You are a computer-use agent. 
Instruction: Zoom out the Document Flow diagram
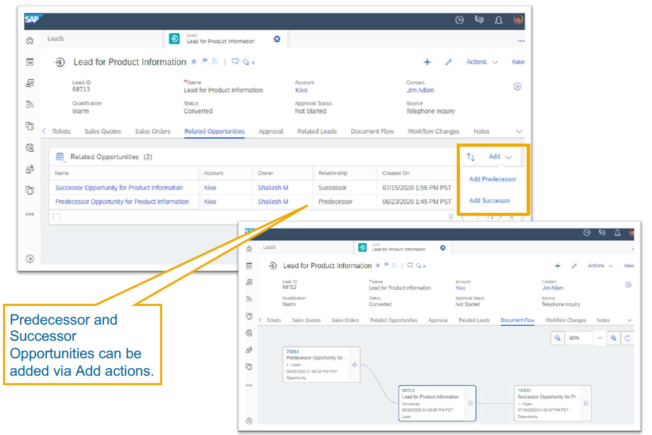[x=557, y=338]
